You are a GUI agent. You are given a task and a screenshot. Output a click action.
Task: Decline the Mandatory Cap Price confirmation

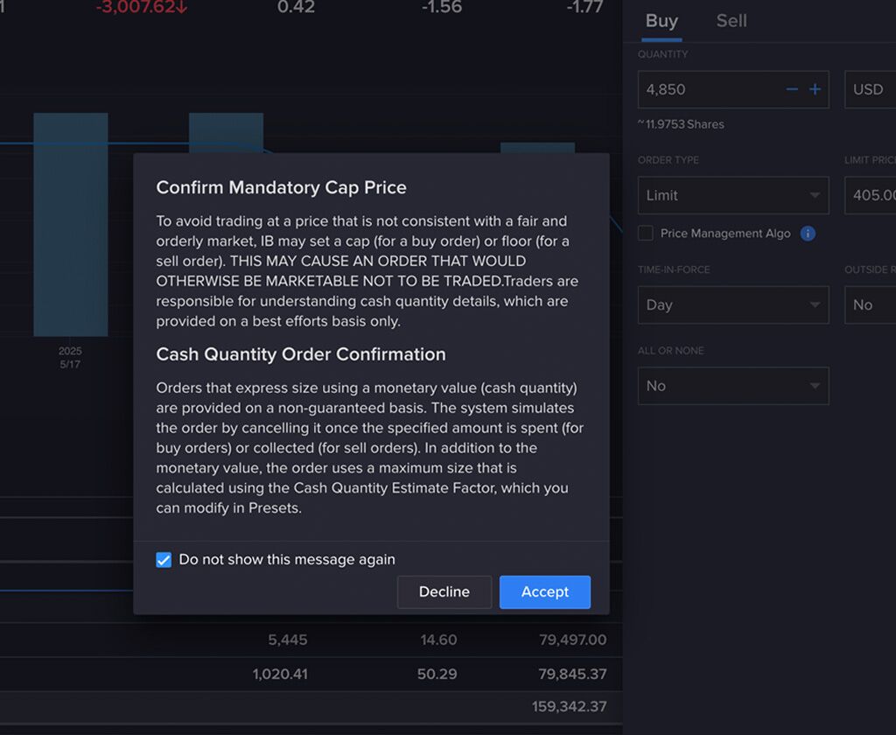click(444, 591)
